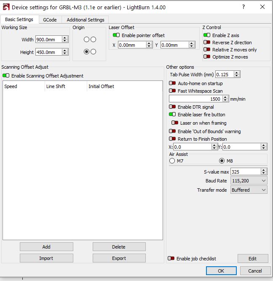273x281 pixels.
Task: Click the Speed column header
Action: [x=24, y=86]
